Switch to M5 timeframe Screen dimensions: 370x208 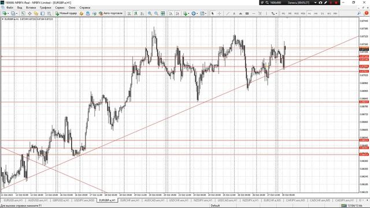pos(290,13)
